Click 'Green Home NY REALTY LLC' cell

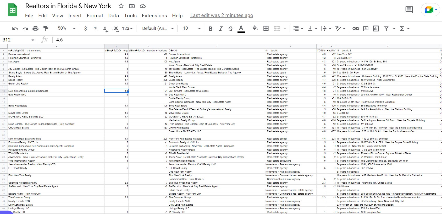coord(216,131)
